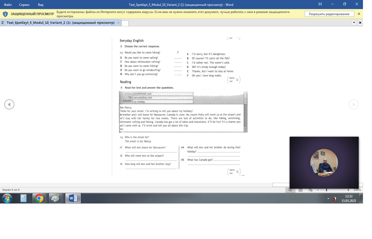Screen dimensions: 372x239
Task: Close the protected view warning bar
Action: (x=359, y=14)
